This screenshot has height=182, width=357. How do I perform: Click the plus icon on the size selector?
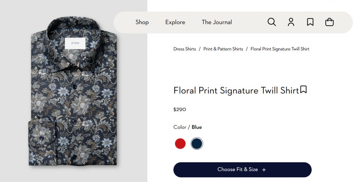point(264,170)
